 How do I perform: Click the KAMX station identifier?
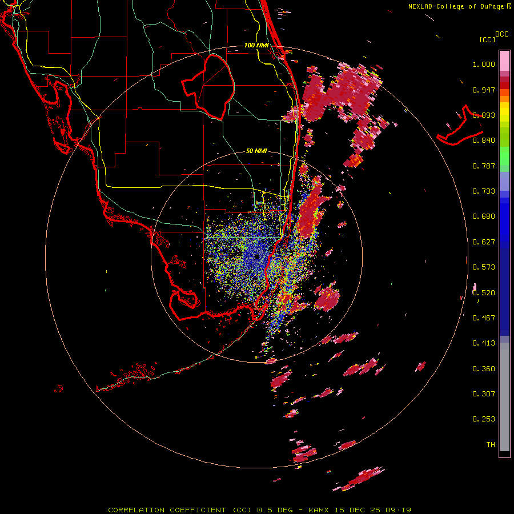pos(319,510)
